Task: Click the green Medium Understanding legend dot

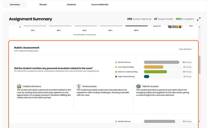Action: pos(116,72)
